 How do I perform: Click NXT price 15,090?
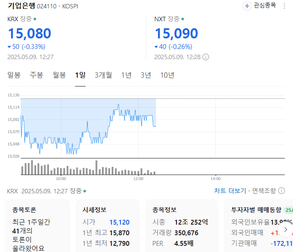pos(177,34)
